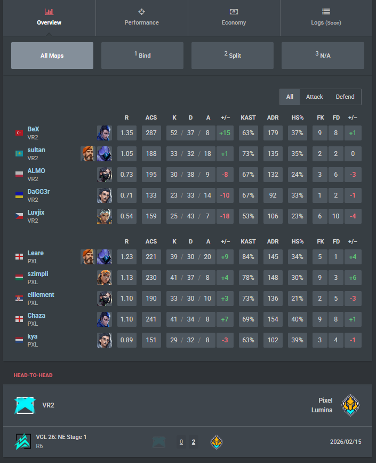
Task: Open DaGG3r player profile
Action: 38,192
